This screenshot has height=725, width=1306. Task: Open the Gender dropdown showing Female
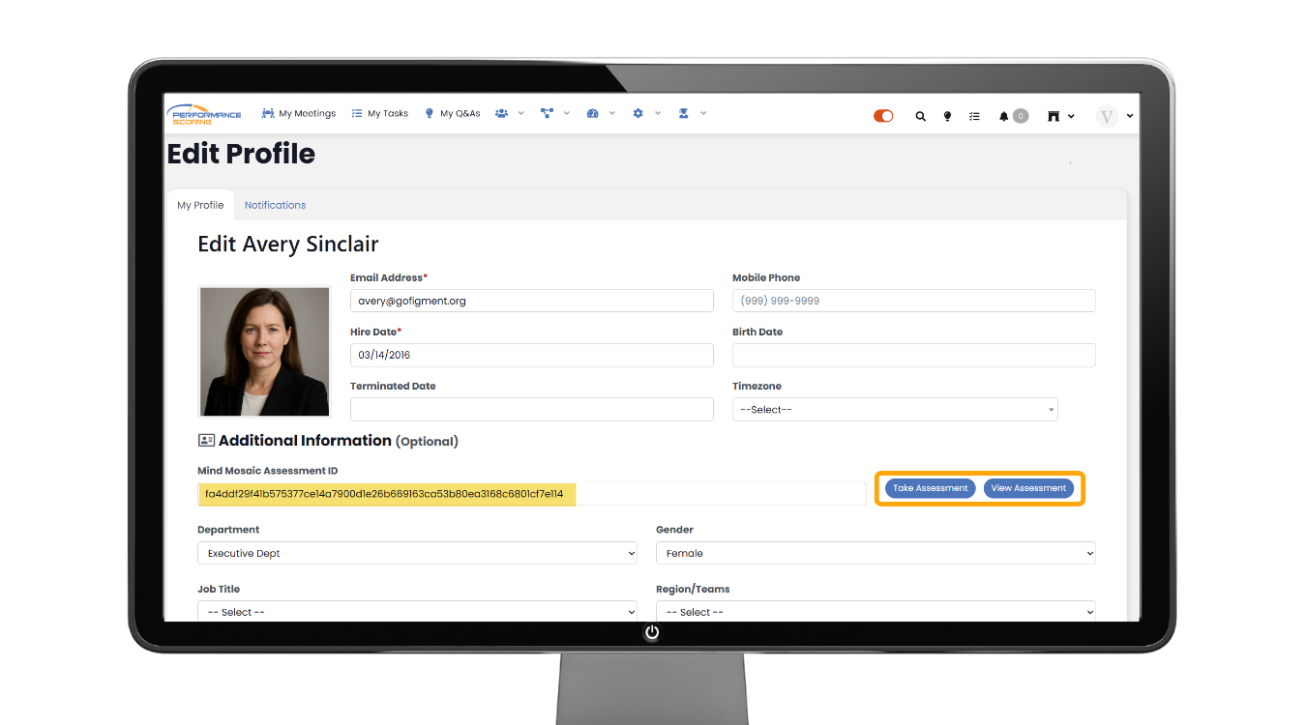(876, 554)
